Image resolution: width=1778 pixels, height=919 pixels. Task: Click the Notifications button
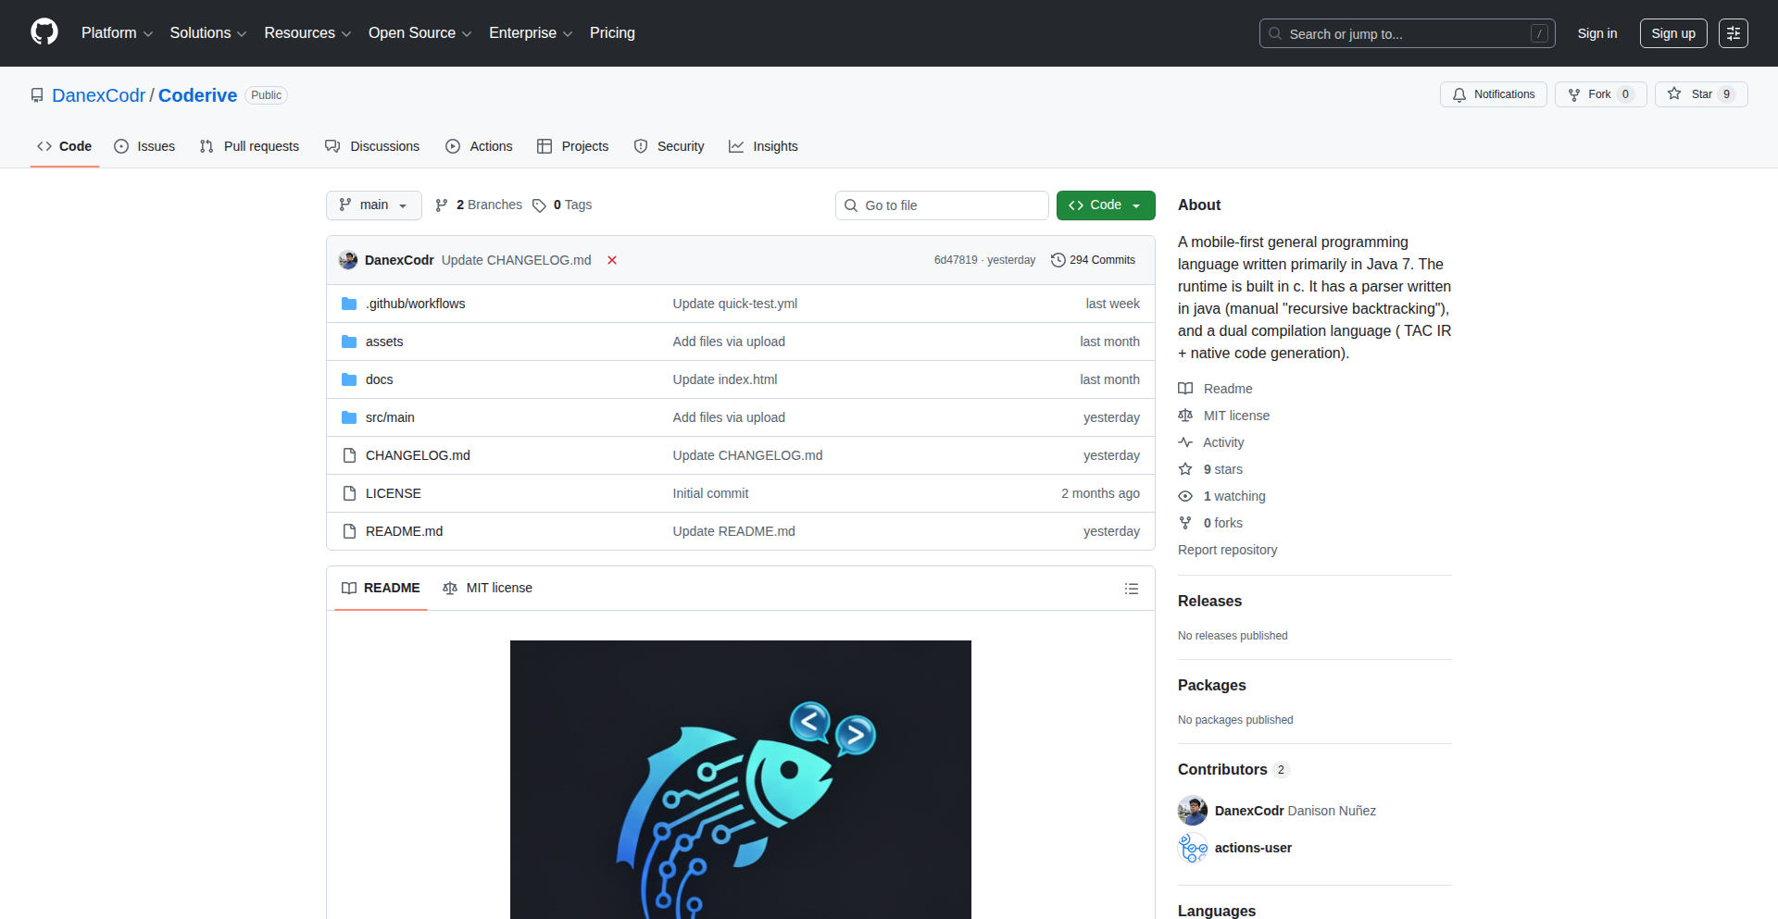1494,94
